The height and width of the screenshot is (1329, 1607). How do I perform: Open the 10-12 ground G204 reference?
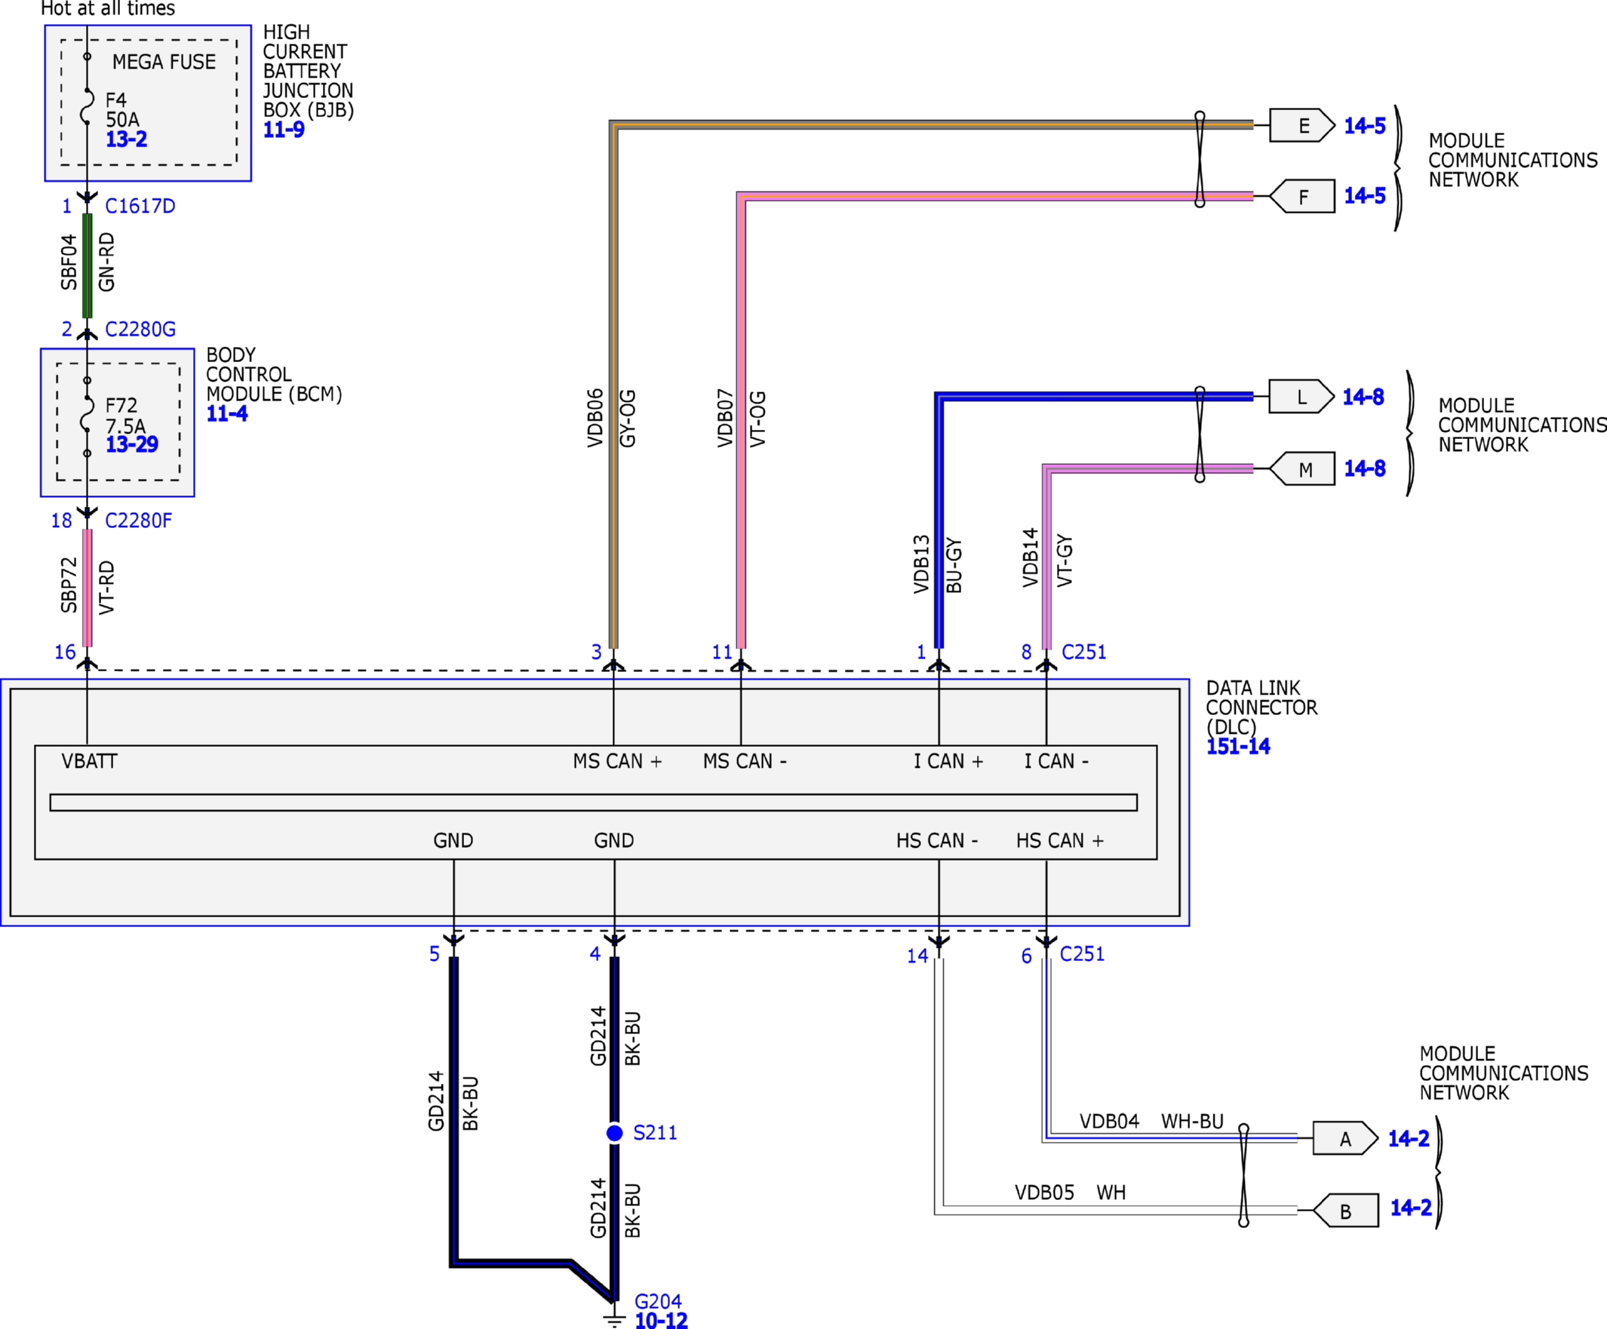pyautogui.click(x=661, y=1320)
